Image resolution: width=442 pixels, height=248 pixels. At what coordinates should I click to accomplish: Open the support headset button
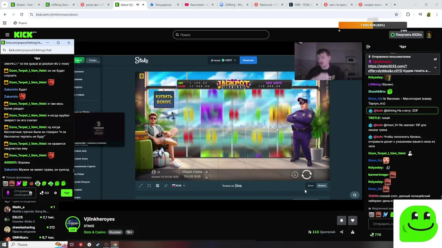pyautogui.click(x=354, y=195)
